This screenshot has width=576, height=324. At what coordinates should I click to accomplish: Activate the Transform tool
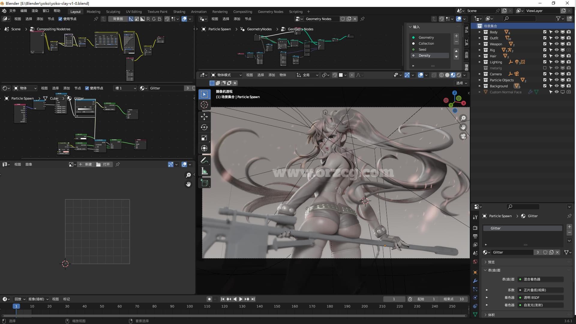click(x=204, y=148)
